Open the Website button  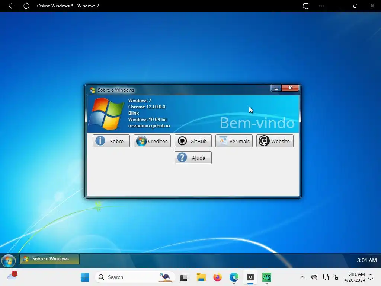point(275,141)
